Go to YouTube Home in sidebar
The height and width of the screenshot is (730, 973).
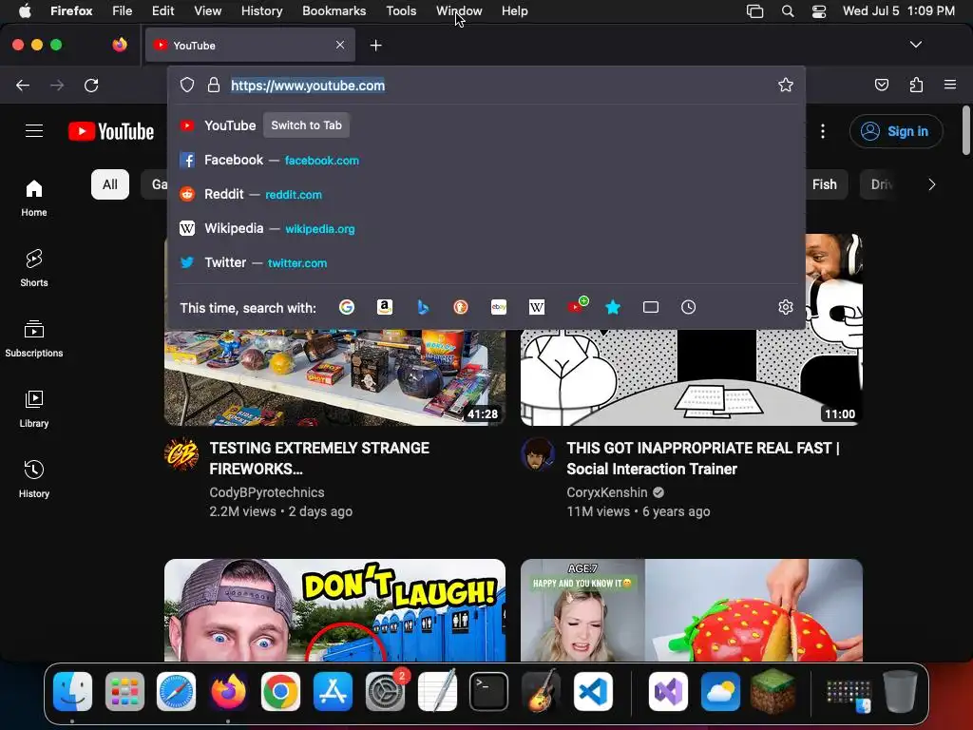34,198
